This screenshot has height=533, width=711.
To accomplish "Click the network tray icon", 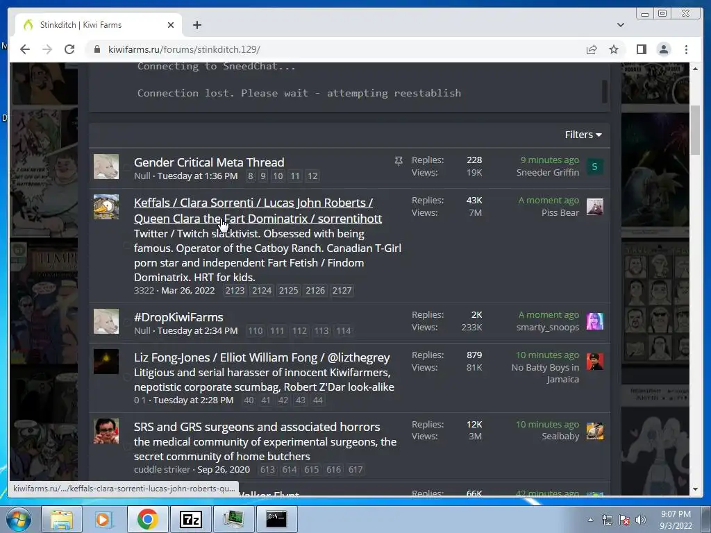I will (x=607, y=520).
